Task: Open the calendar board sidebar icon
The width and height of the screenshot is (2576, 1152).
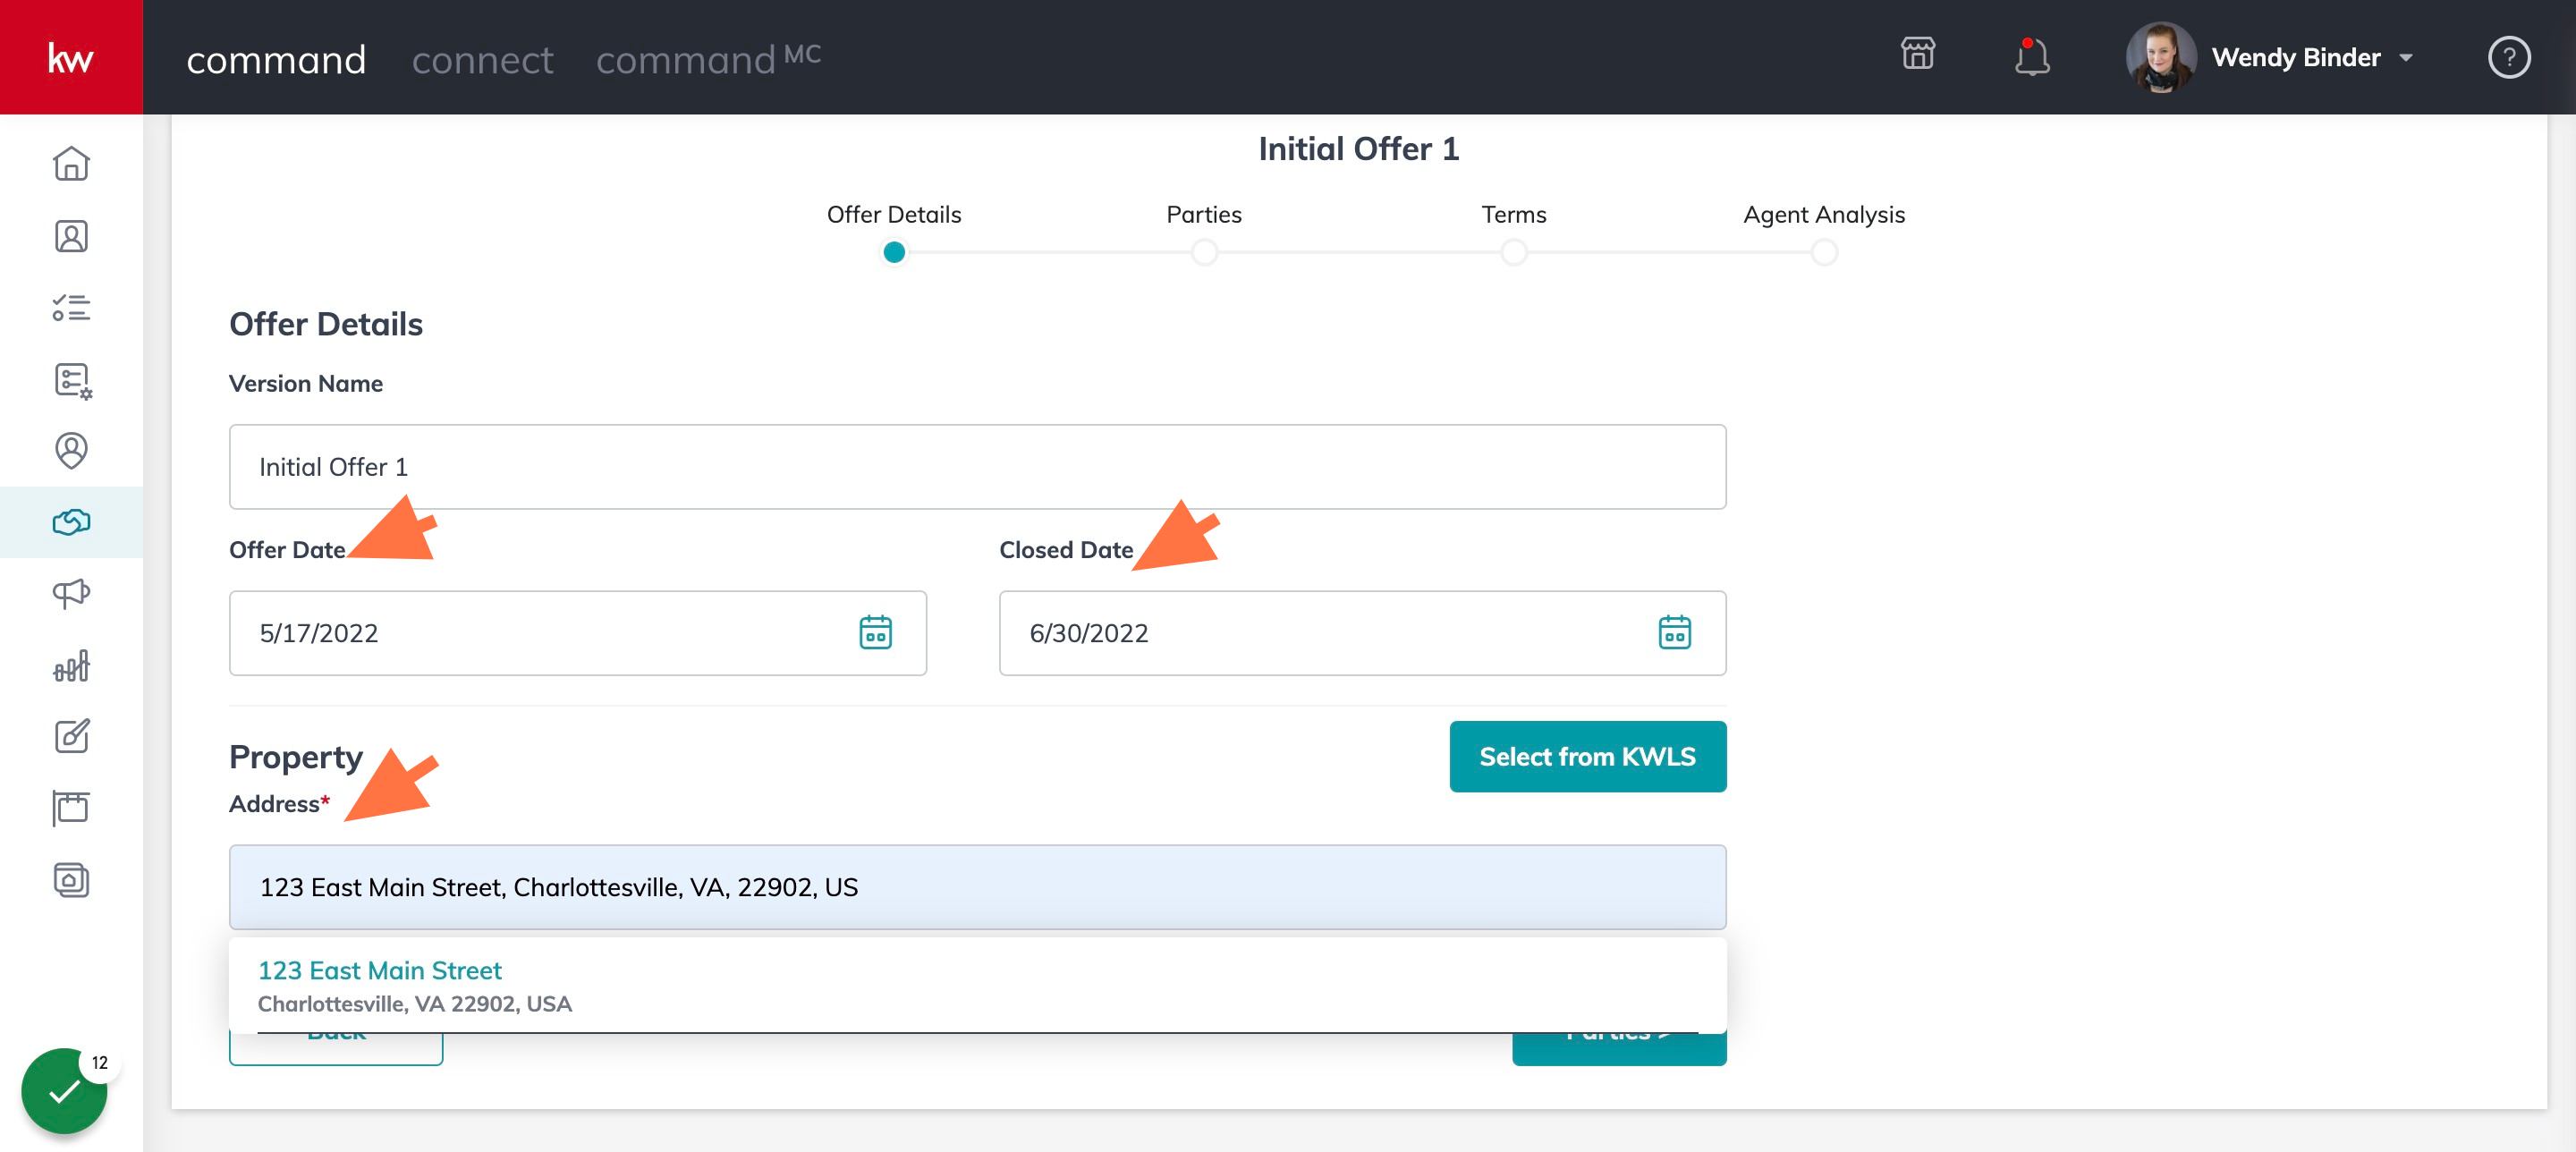Action: (71, 808)
